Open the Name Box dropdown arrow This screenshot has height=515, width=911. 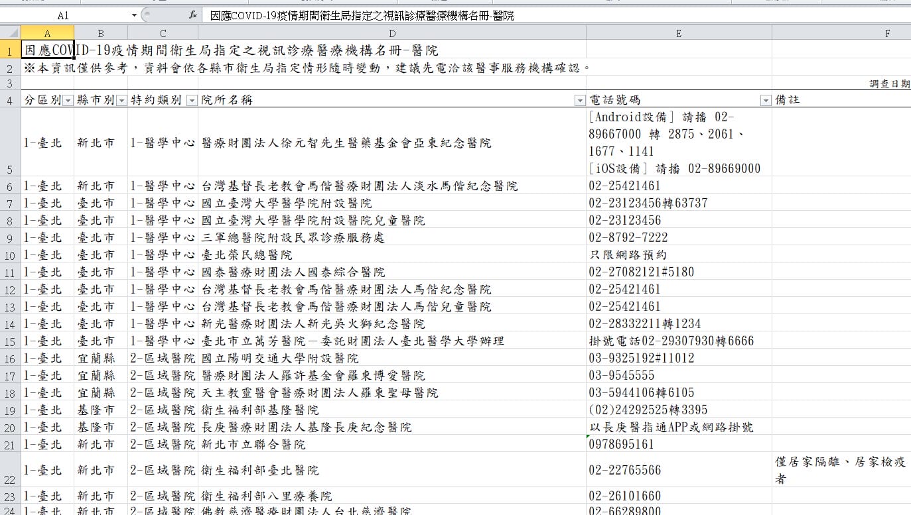(x=135, y=15)
